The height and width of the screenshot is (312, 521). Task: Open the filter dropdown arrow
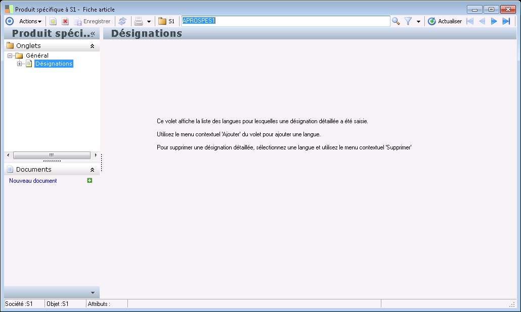point(418,22)
